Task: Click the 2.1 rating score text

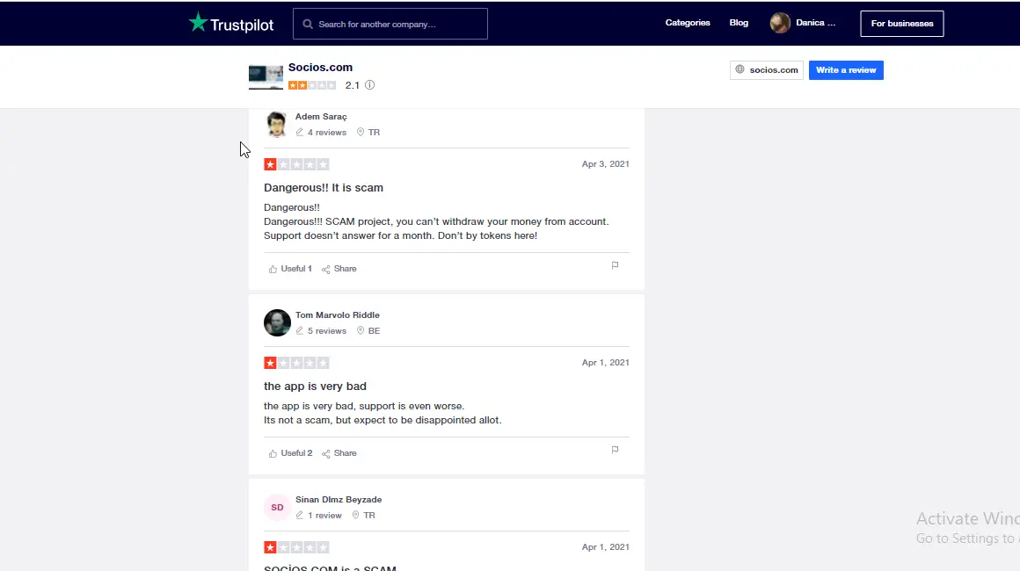Action: coord(352,86)
